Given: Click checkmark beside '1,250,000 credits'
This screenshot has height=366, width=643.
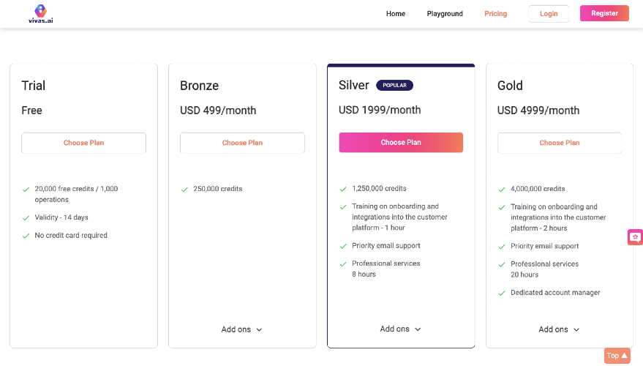Looking at the screenshot, I should [343, 189].
